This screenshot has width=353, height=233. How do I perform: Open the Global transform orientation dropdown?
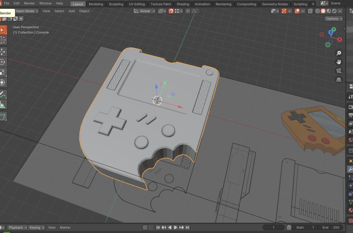click(144, 11)
